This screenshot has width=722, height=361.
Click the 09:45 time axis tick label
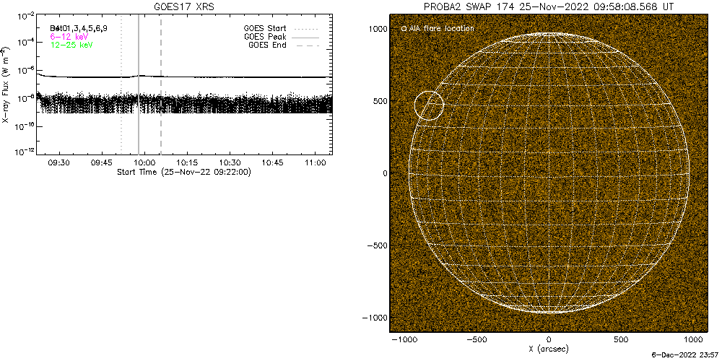(103, 163)
